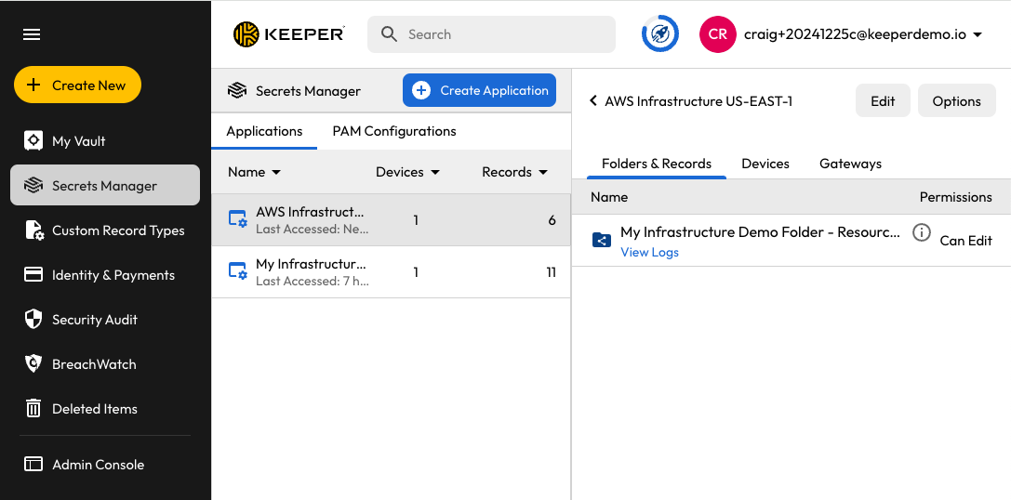Open the Admin Console
Image resolution: width=1011 pixels, height=500 pixels.
point(98,465)
